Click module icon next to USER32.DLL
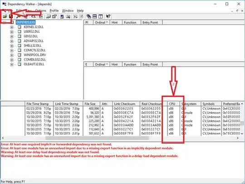 [x=20, y=32]
